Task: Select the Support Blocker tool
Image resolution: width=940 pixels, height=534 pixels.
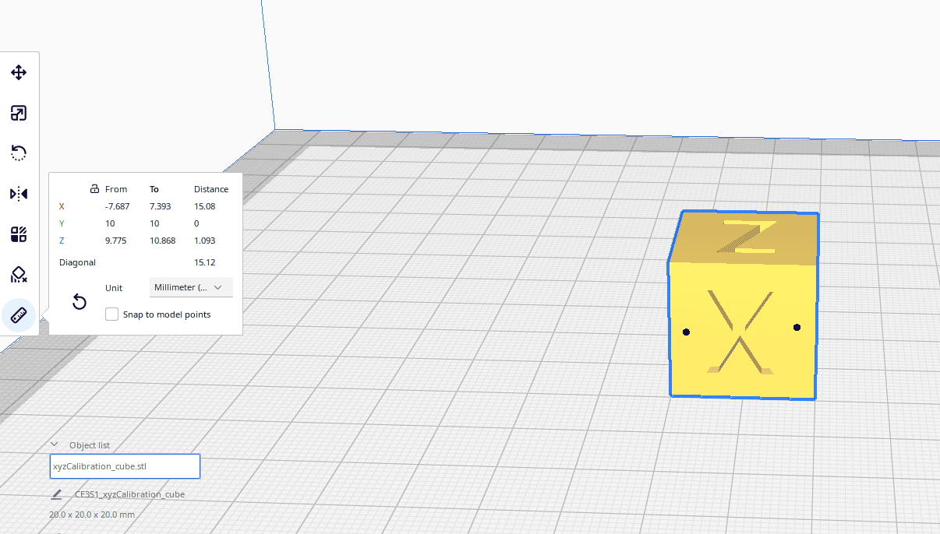Action: [19, 275]
